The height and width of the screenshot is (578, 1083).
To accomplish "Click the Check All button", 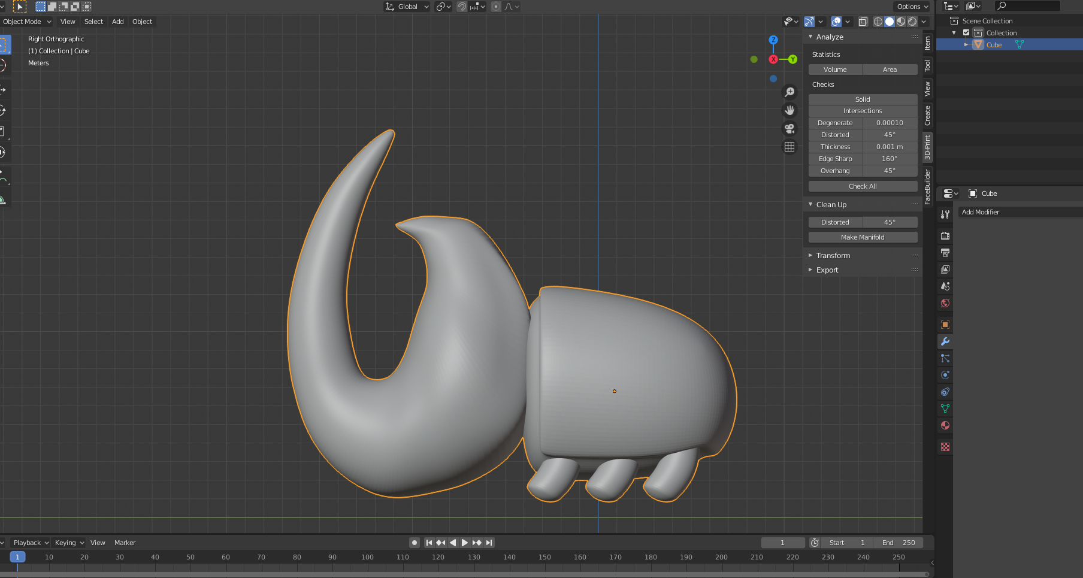I will click(x=862, y=186).
